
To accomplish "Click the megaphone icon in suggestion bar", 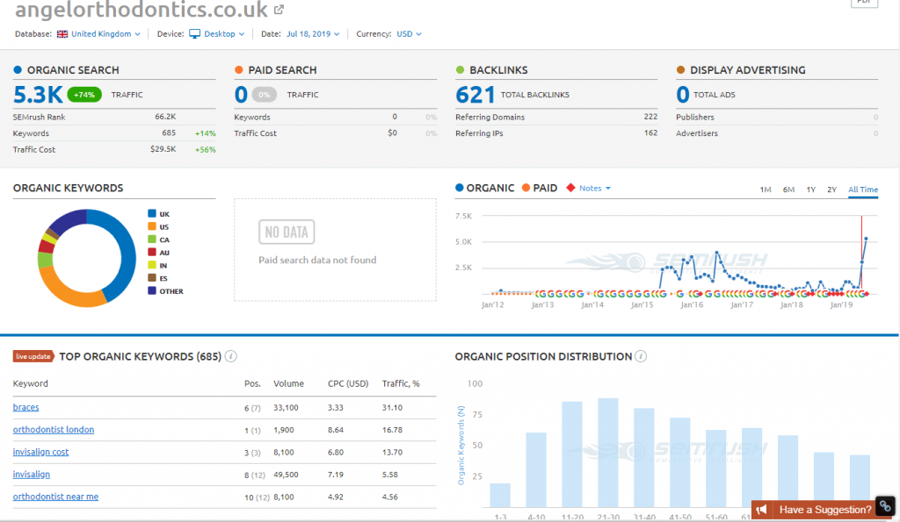I will click(x=761, y=510).
